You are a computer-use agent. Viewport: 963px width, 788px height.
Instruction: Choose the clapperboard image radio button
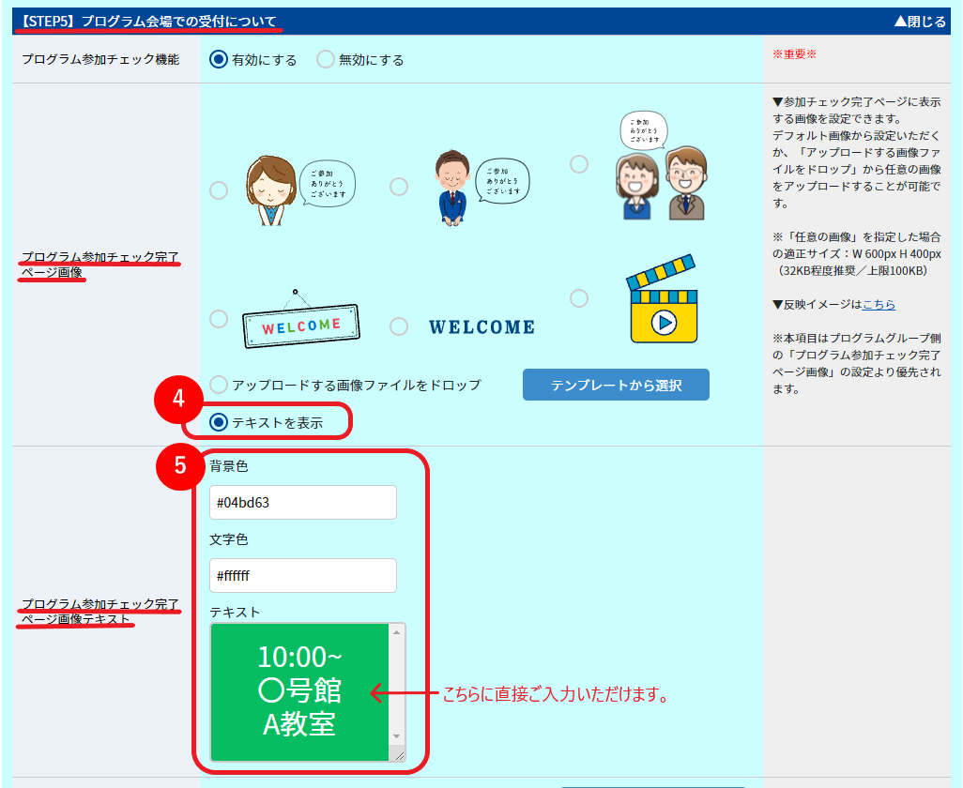tap(579, 298)
